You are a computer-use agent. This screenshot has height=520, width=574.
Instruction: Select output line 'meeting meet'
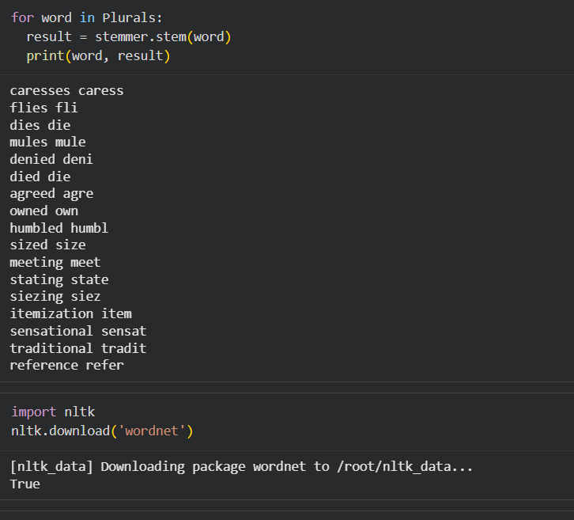[x=55, y=262]
